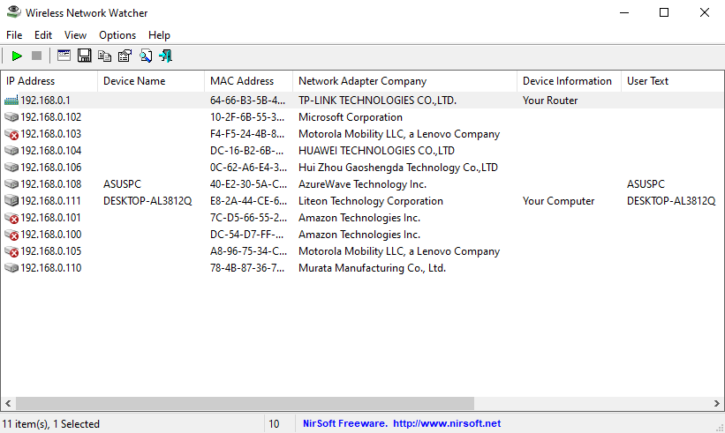This screenshot has width=725, height=433.
Task: Open the Options menu
Action: (117, 35)
